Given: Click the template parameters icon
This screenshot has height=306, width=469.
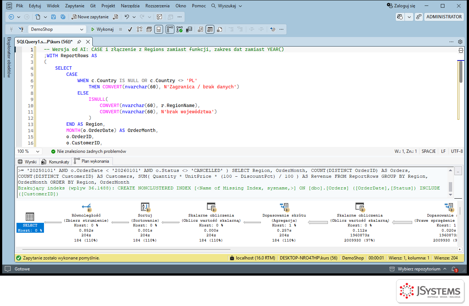Looking at the screenshot, I should [x=272, y=29].
